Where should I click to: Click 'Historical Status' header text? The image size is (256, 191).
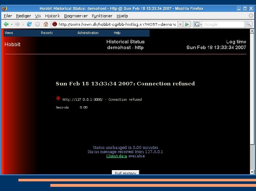point(125,42)
